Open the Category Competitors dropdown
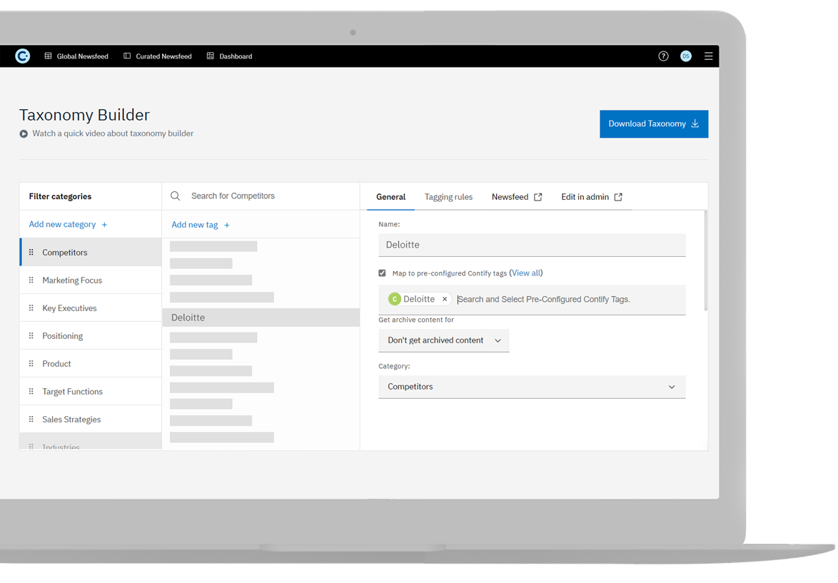 tap(531, 387)
